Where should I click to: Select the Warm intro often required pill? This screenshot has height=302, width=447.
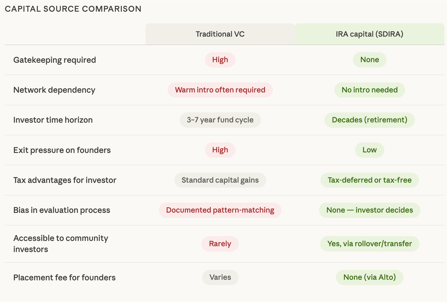220,90
